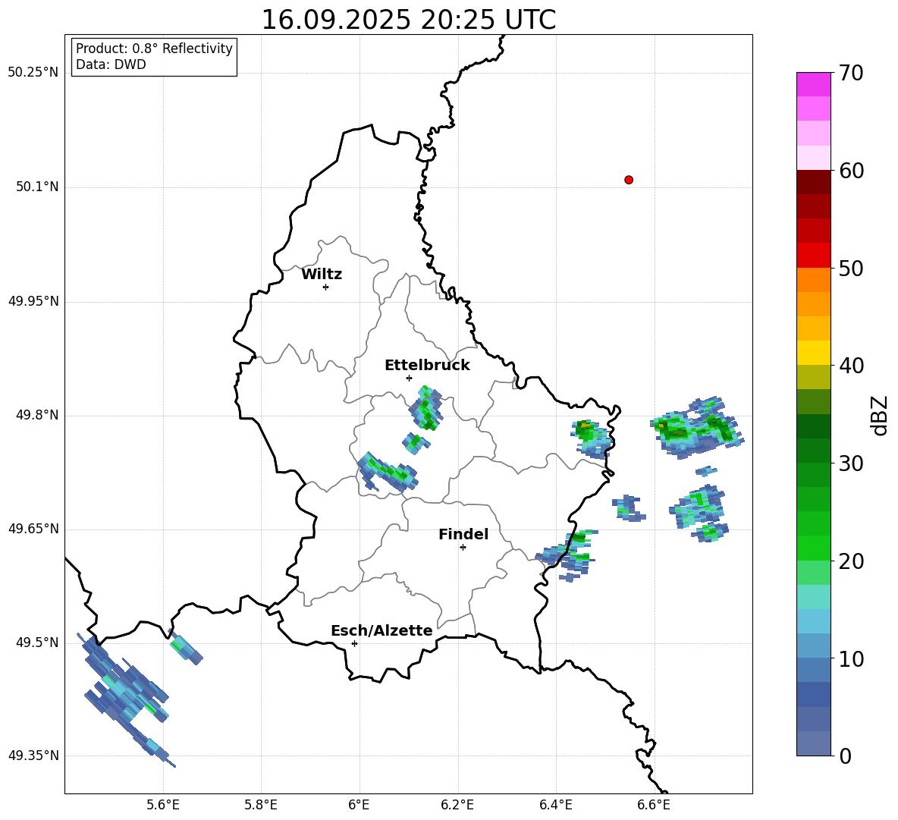Click the colorbar value 0
898x820 pixels.
point(846,756)
